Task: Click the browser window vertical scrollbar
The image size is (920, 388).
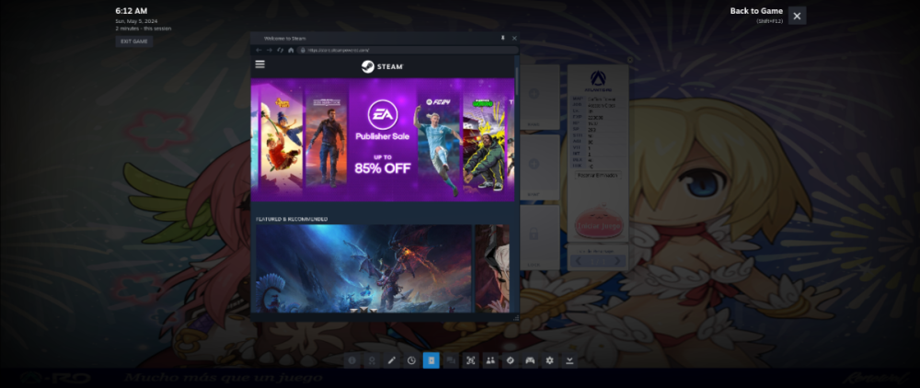Action: [x=516, y=83]
